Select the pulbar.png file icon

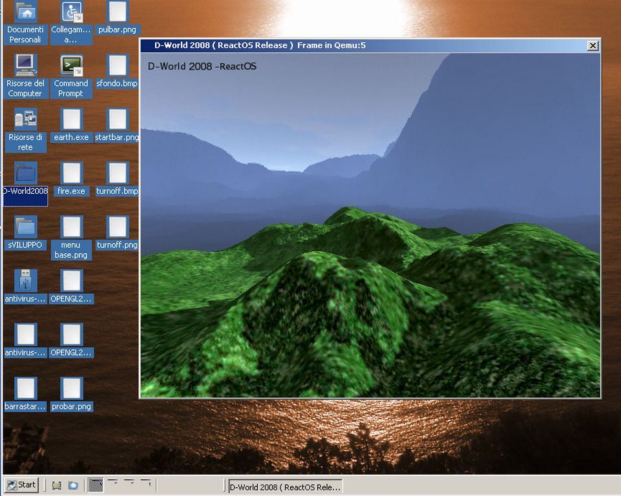117,13
